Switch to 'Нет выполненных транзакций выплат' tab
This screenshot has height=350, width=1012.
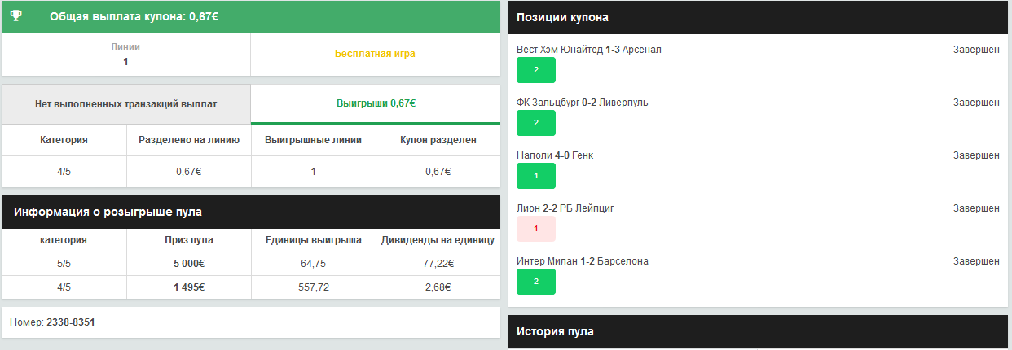click(126, 104)
